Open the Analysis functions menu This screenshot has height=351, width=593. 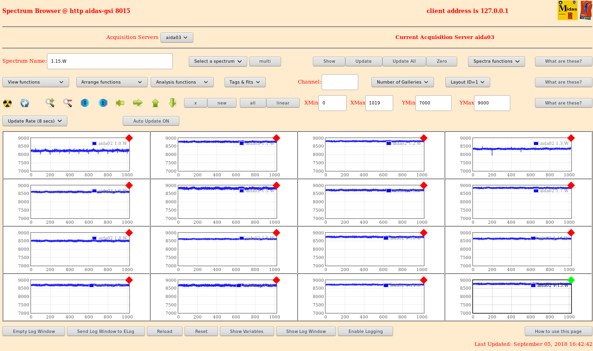(182, 82)
